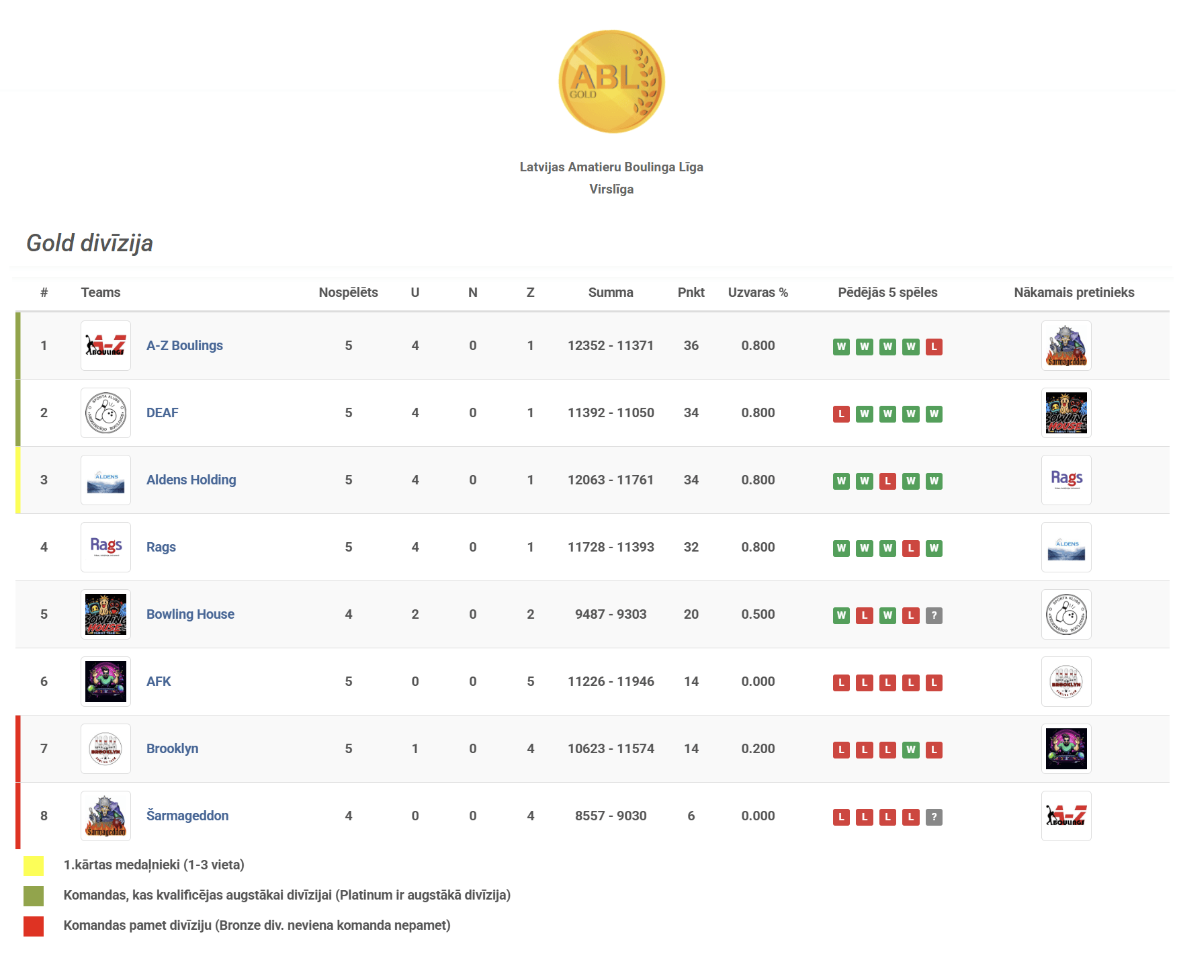This screenshot has width=1177, height=954.
Task: Select Aldens Holding logo in Teams column
Action: 105,480
